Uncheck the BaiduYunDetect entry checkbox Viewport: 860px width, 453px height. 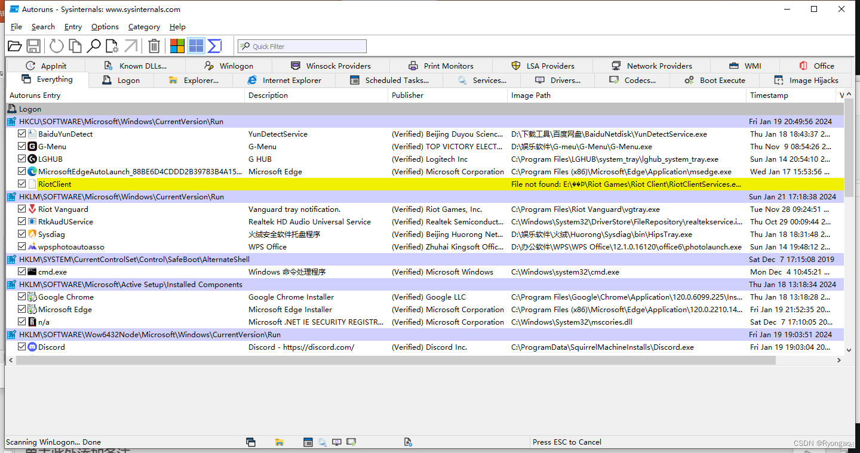coord(22,134)
